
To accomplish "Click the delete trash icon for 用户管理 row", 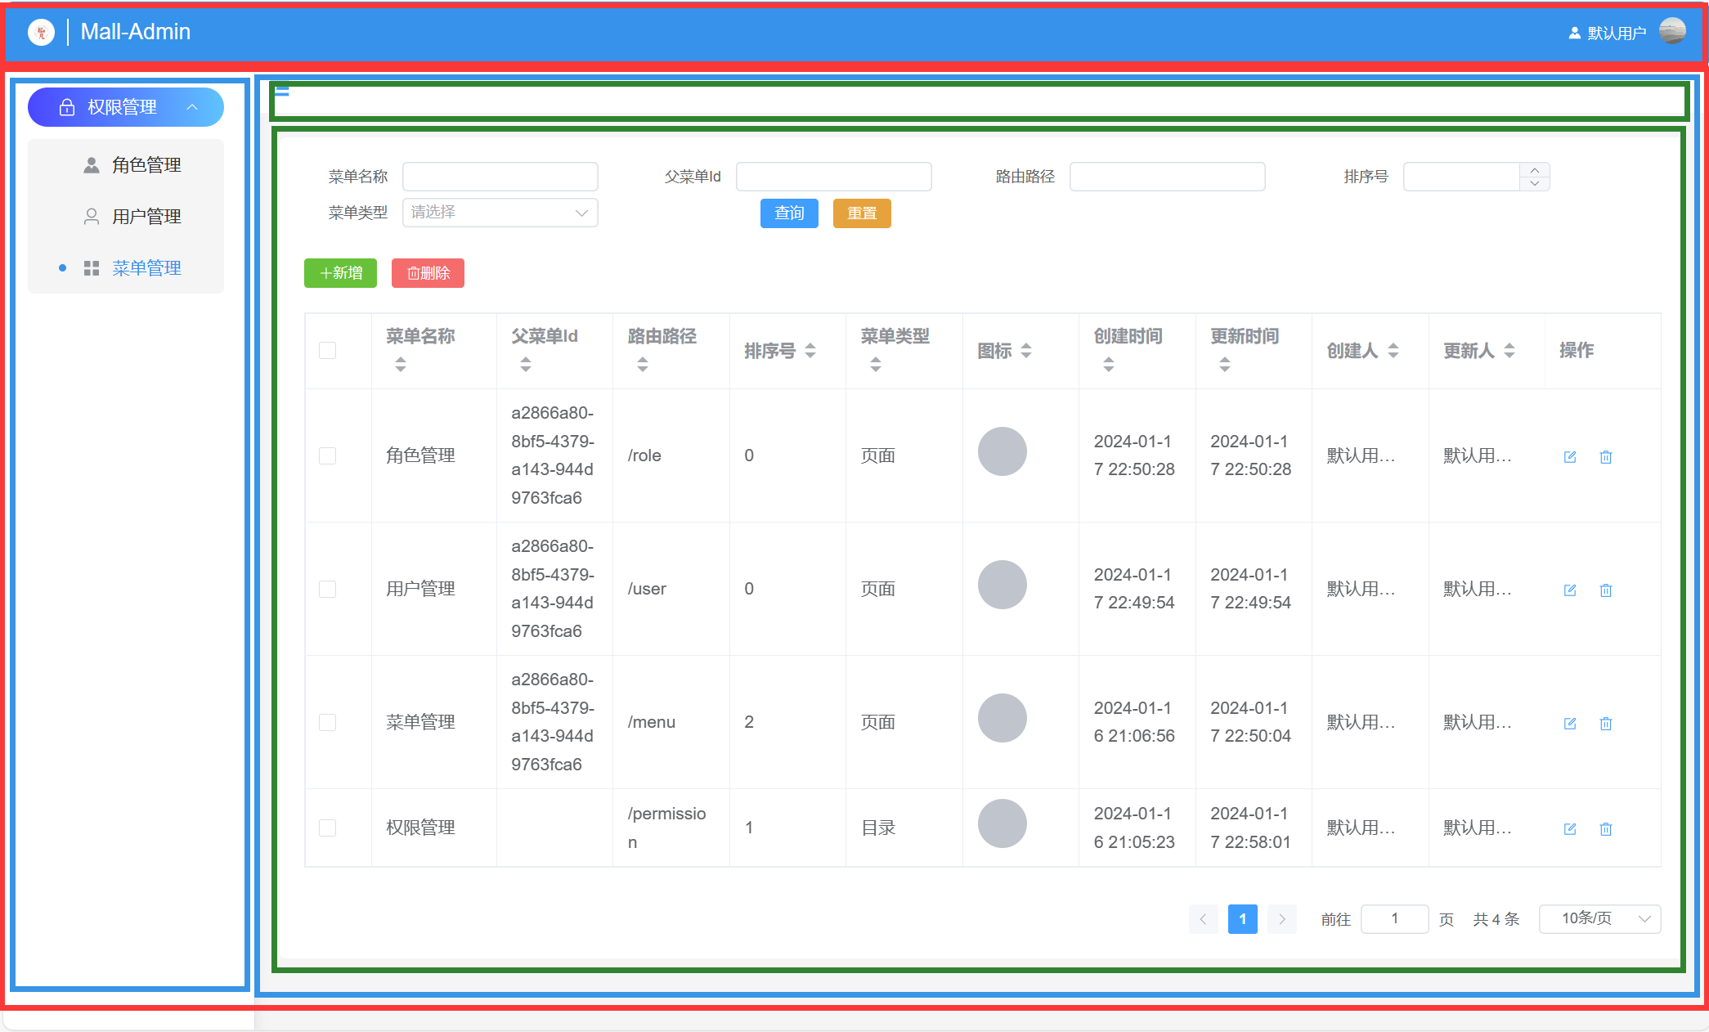I will click(1605, 590).
